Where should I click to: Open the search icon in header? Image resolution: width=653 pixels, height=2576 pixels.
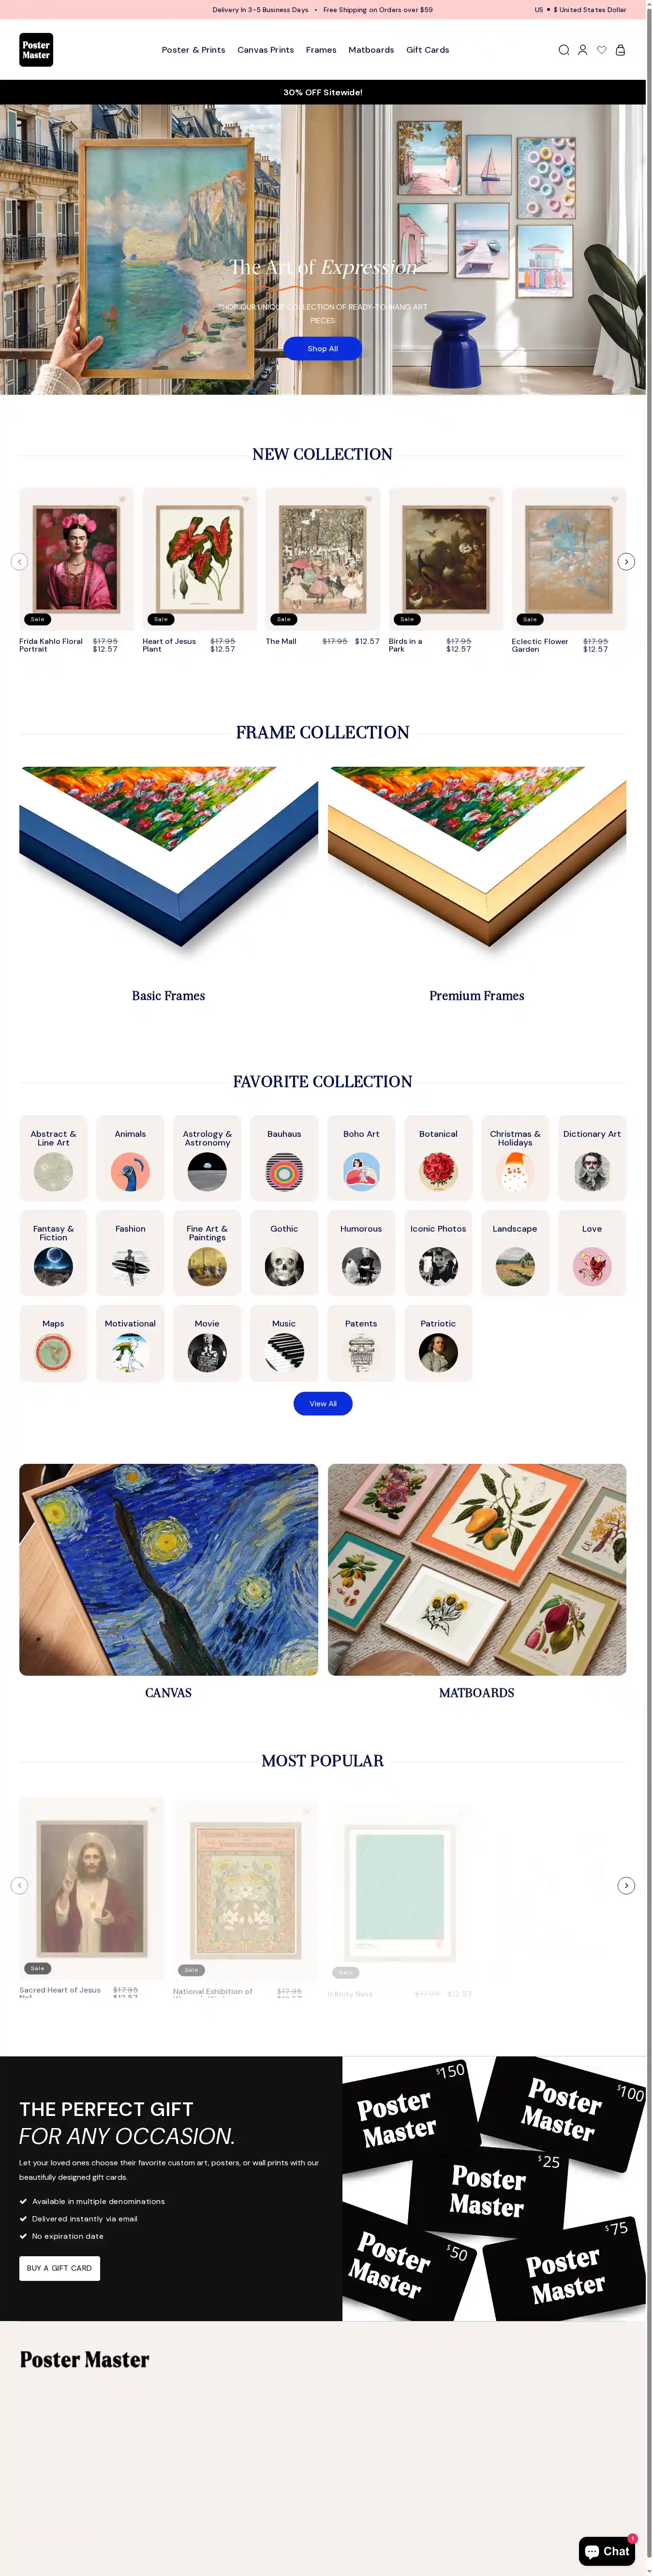[x=563, y=50]
